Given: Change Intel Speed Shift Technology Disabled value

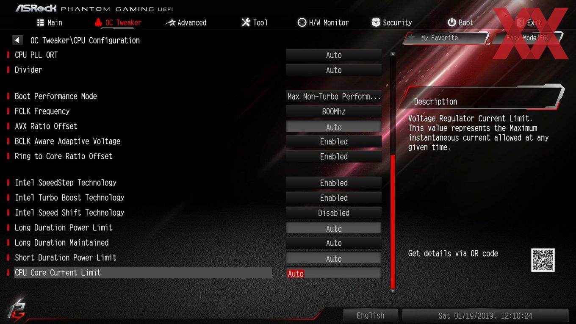Looking at the screenshot, I should [334, 213].
